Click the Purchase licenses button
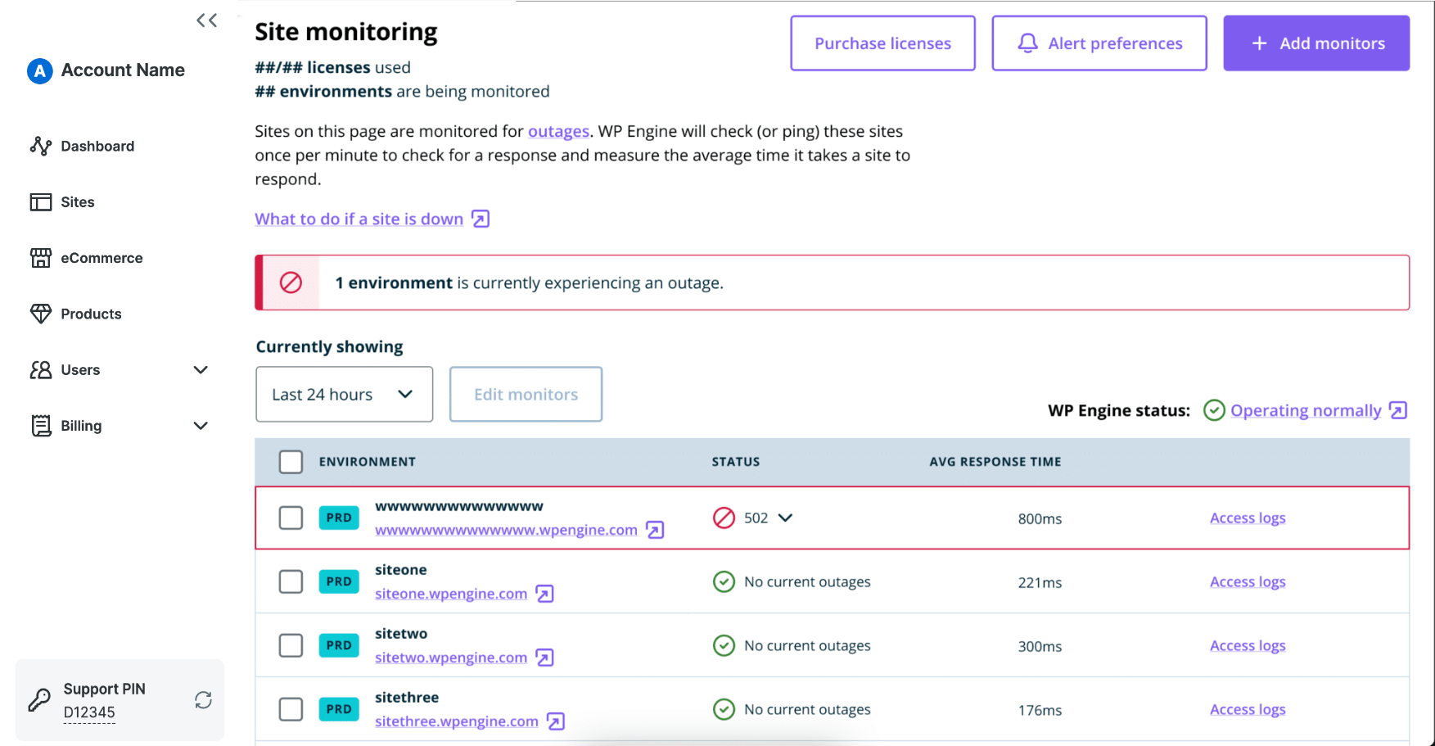 tap(882, 43)
